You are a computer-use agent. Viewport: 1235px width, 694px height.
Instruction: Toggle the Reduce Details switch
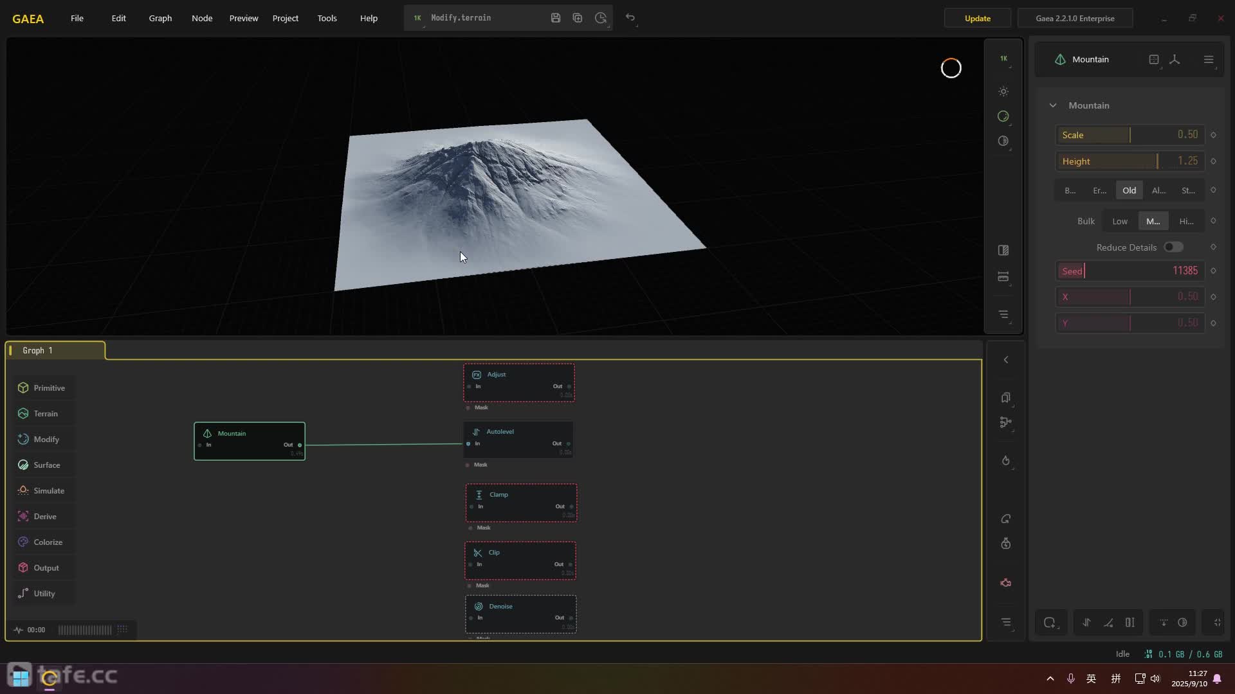(1173, 247)
